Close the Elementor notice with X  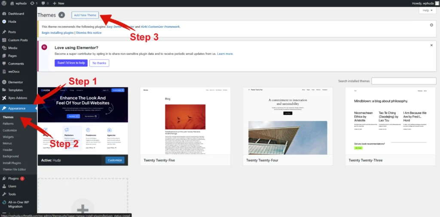[431, 45]
